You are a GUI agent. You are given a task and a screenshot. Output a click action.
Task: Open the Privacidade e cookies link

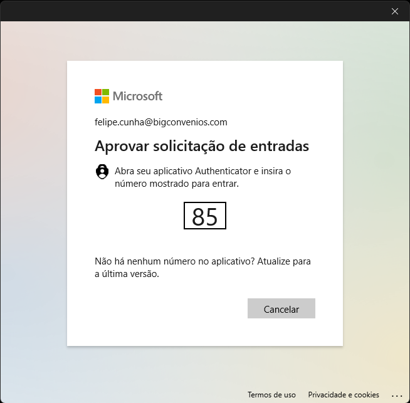[x=344, y=395]
